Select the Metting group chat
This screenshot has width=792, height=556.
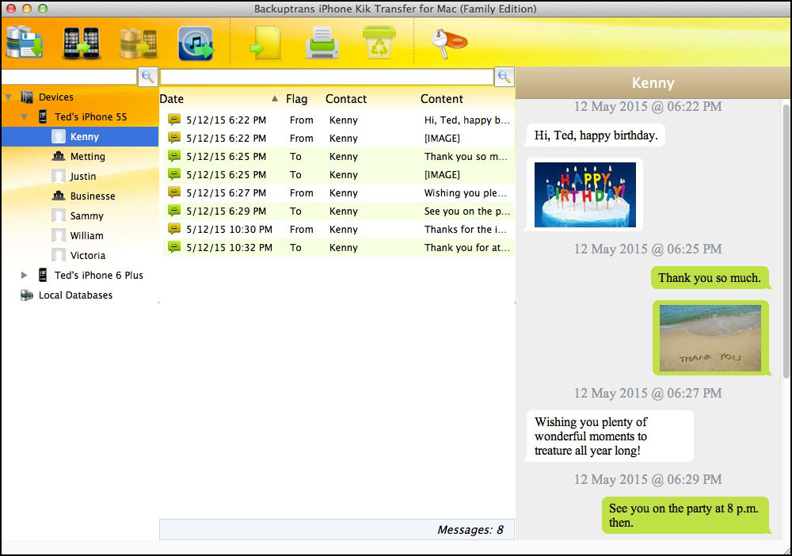coord(87,157)
